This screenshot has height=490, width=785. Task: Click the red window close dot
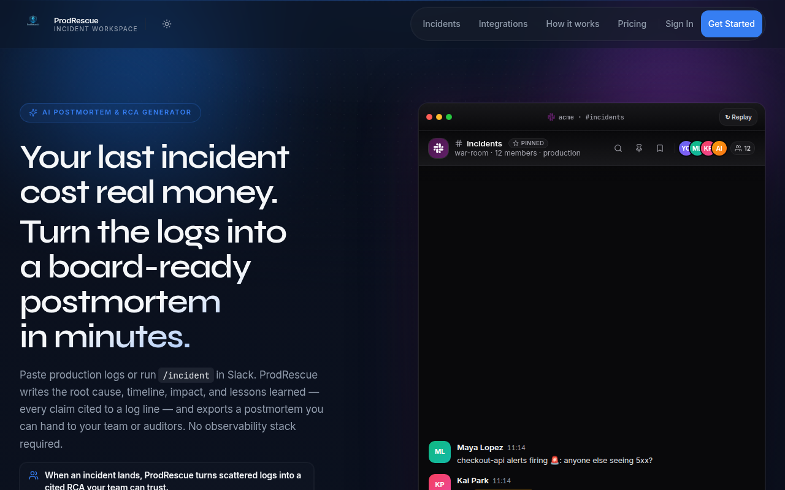coord(429,117)
